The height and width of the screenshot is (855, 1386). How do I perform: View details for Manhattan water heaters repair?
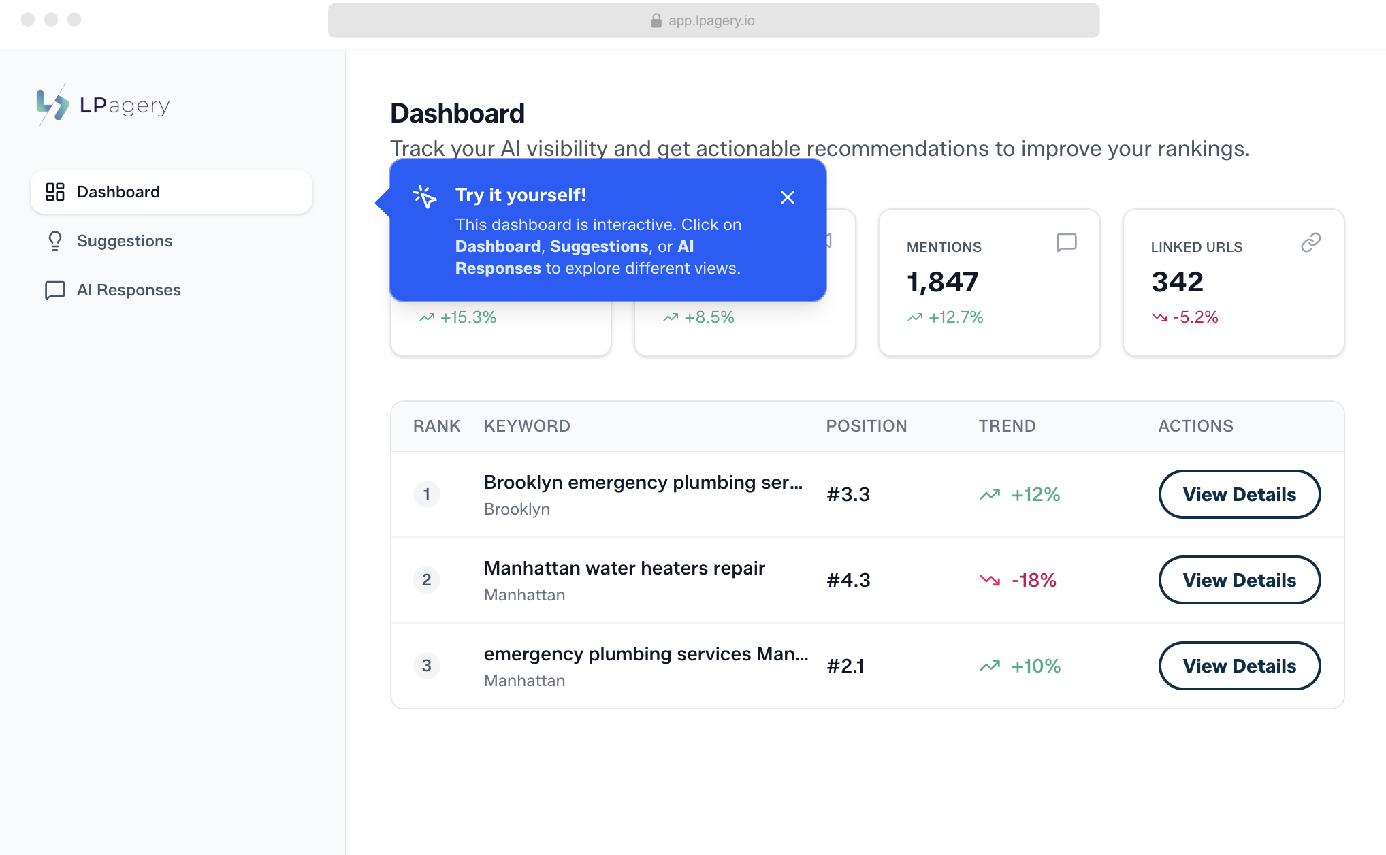click(1239, 580)
